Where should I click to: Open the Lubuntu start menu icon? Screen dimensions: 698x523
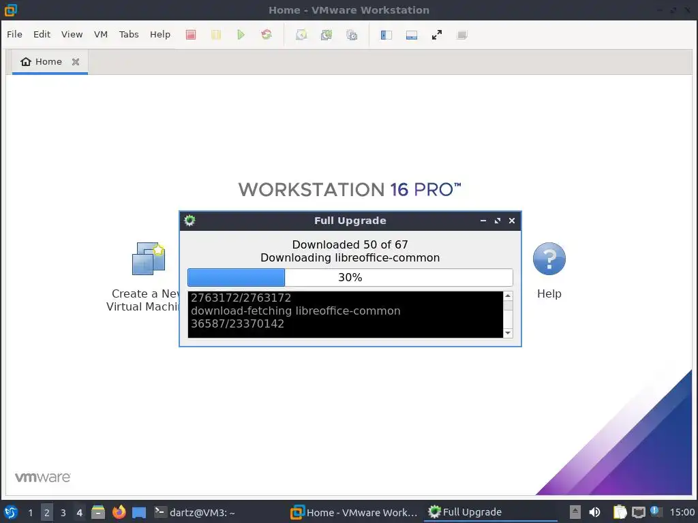pos(11,512)
